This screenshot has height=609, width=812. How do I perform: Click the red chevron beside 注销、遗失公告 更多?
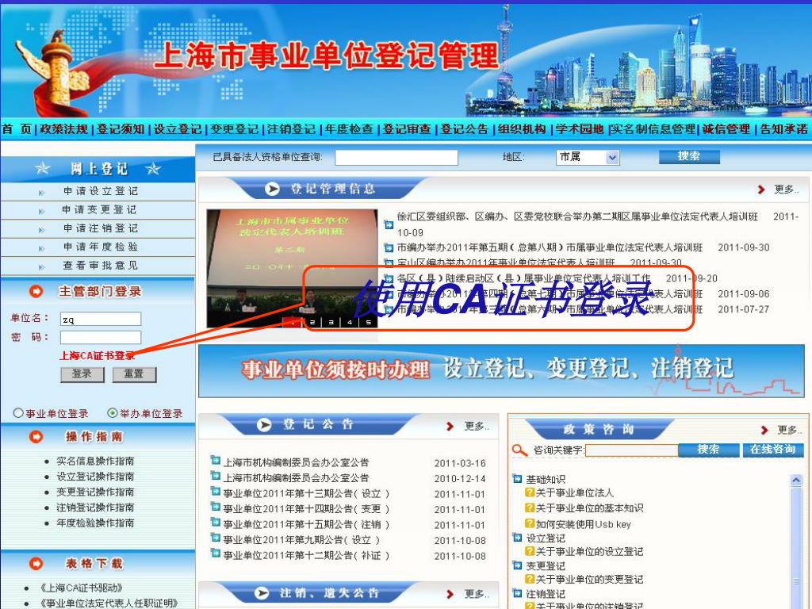450,594
